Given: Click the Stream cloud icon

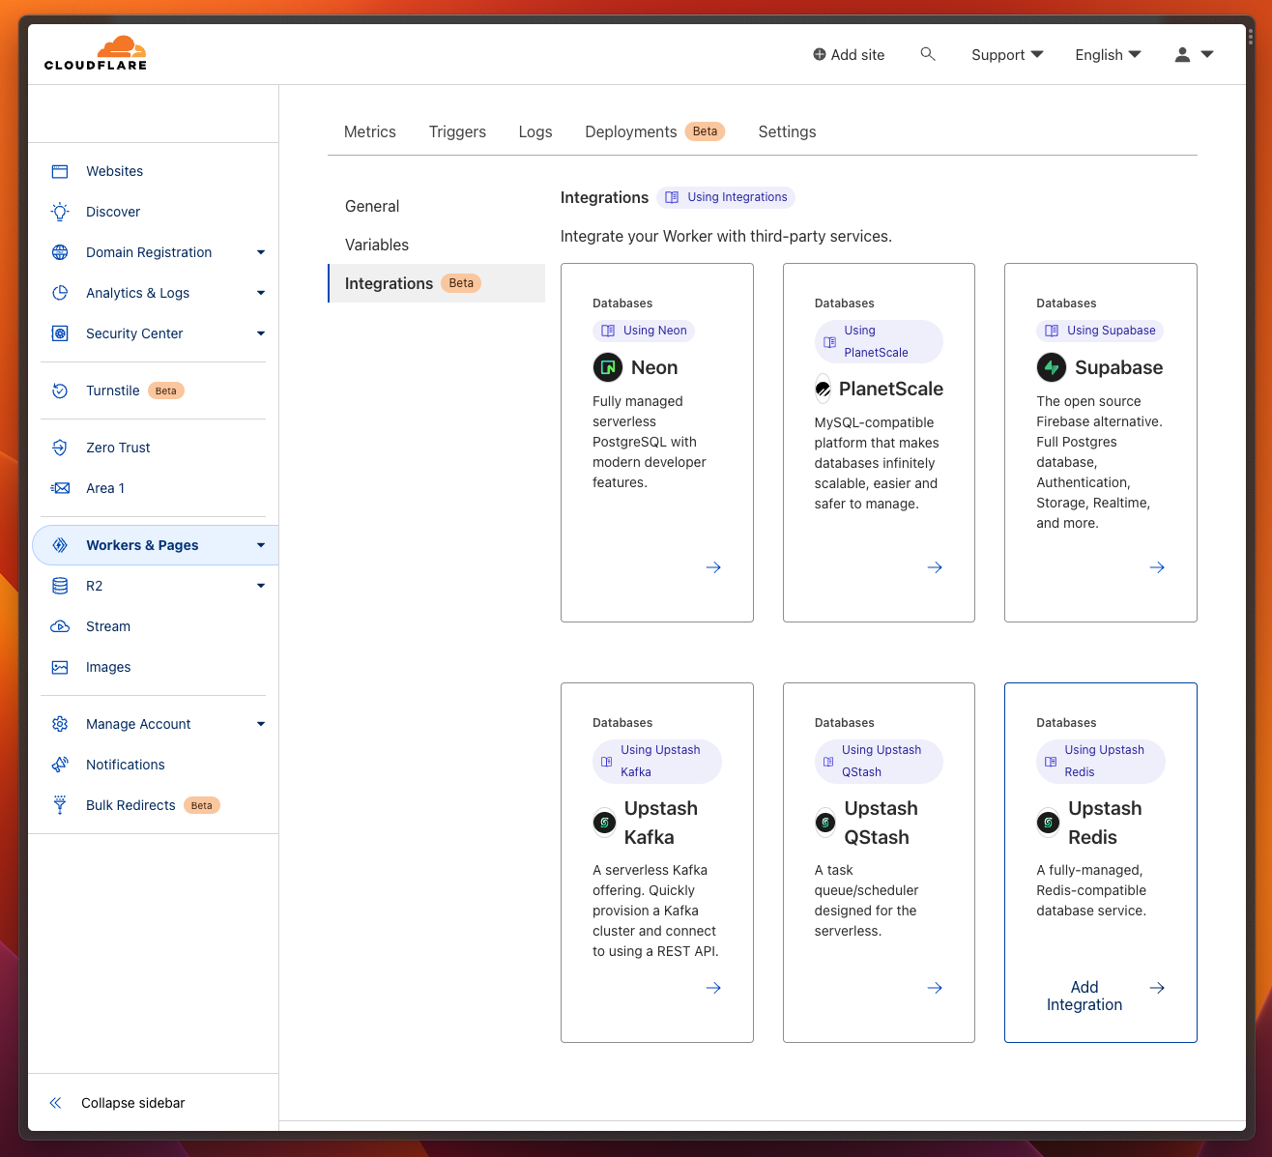Looking at the screenshot, I should click(x=60, y=626).
